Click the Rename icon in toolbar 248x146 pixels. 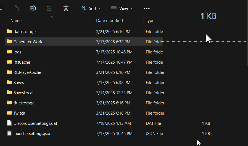[33, 8]
